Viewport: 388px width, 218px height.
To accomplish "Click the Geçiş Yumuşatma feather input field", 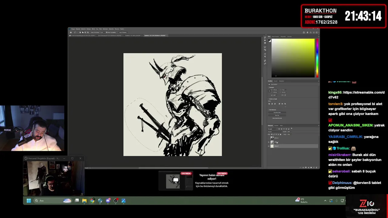I will tap(102, 32).
